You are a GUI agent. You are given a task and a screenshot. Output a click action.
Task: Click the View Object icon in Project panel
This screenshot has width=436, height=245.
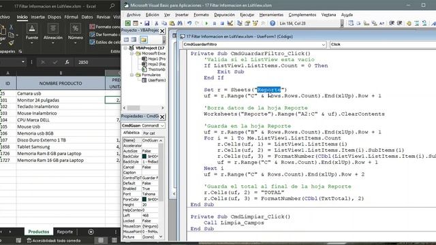click(x=134, y=39)
